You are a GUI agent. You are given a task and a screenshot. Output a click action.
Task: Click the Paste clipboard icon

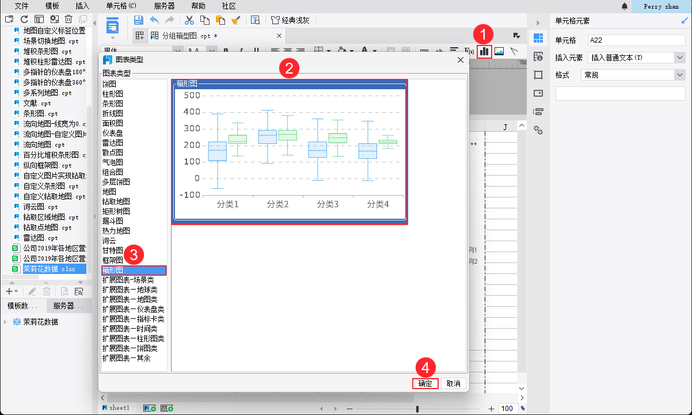tap(220, 20)
